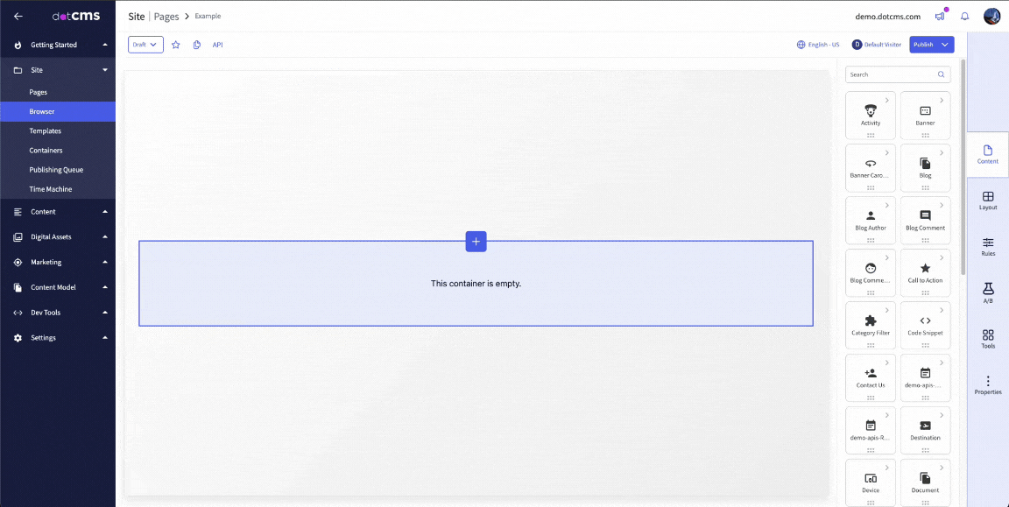Select the Call to Action content type
Screen dimensions: 1009x507
925,272
